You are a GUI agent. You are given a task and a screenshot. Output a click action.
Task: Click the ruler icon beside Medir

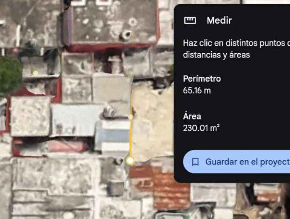coord(190,20)
